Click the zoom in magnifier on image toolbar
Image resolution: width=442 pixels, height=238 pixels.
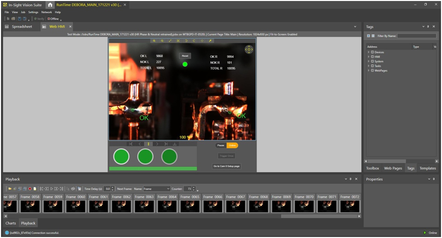tap(154, 41)
